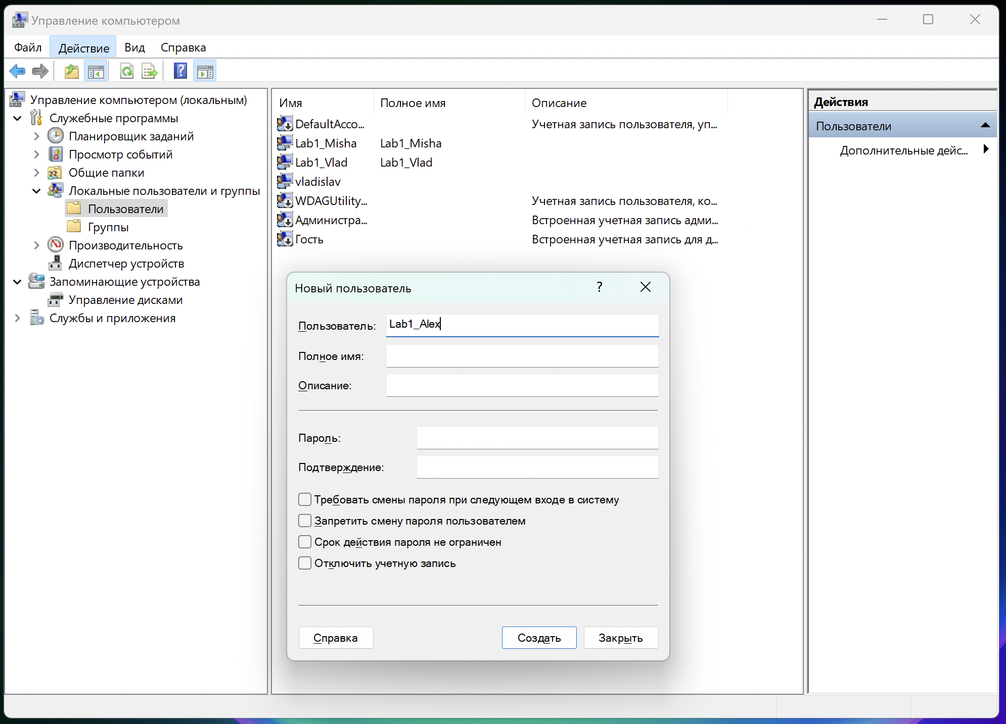Click into the Пароль input field

(537, 438)
